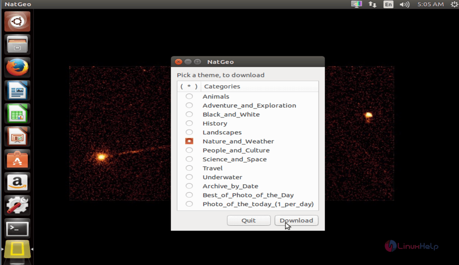Maximize the NatGeo dialog window

point(197,62)
